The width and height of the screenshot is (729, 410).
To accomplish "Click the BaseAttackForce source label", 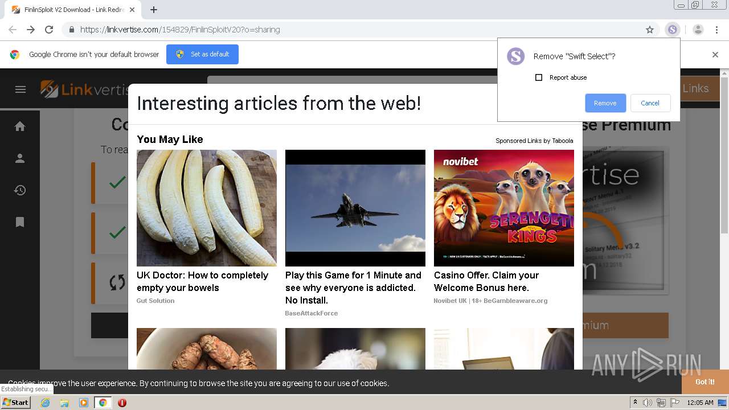I will [312, 313].
